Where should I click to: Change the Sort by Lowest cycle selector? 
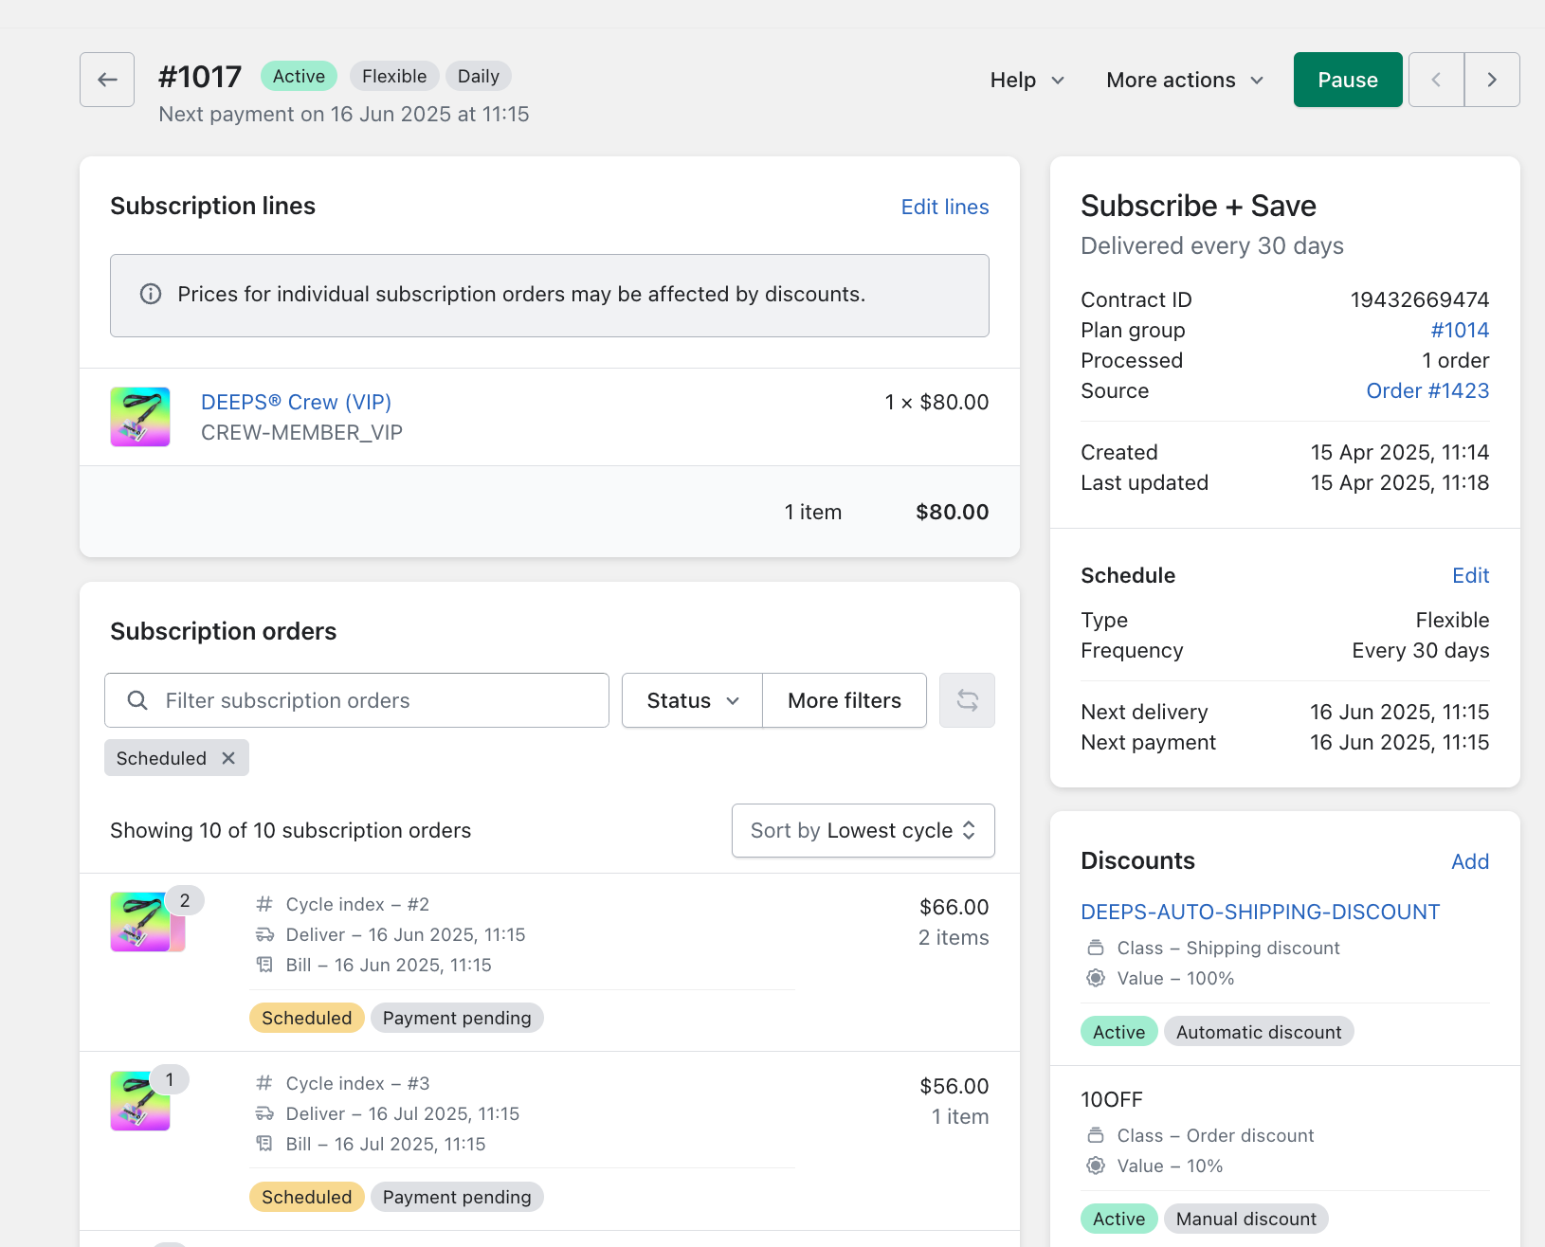point(863,831)
